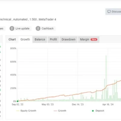Click the 200% y-axis label
Viewport: 121px width, 121px height.
(13, 88)
